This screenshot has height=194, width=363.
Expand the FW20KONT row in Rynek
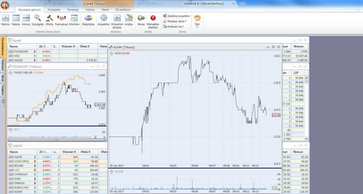point(10,51)
